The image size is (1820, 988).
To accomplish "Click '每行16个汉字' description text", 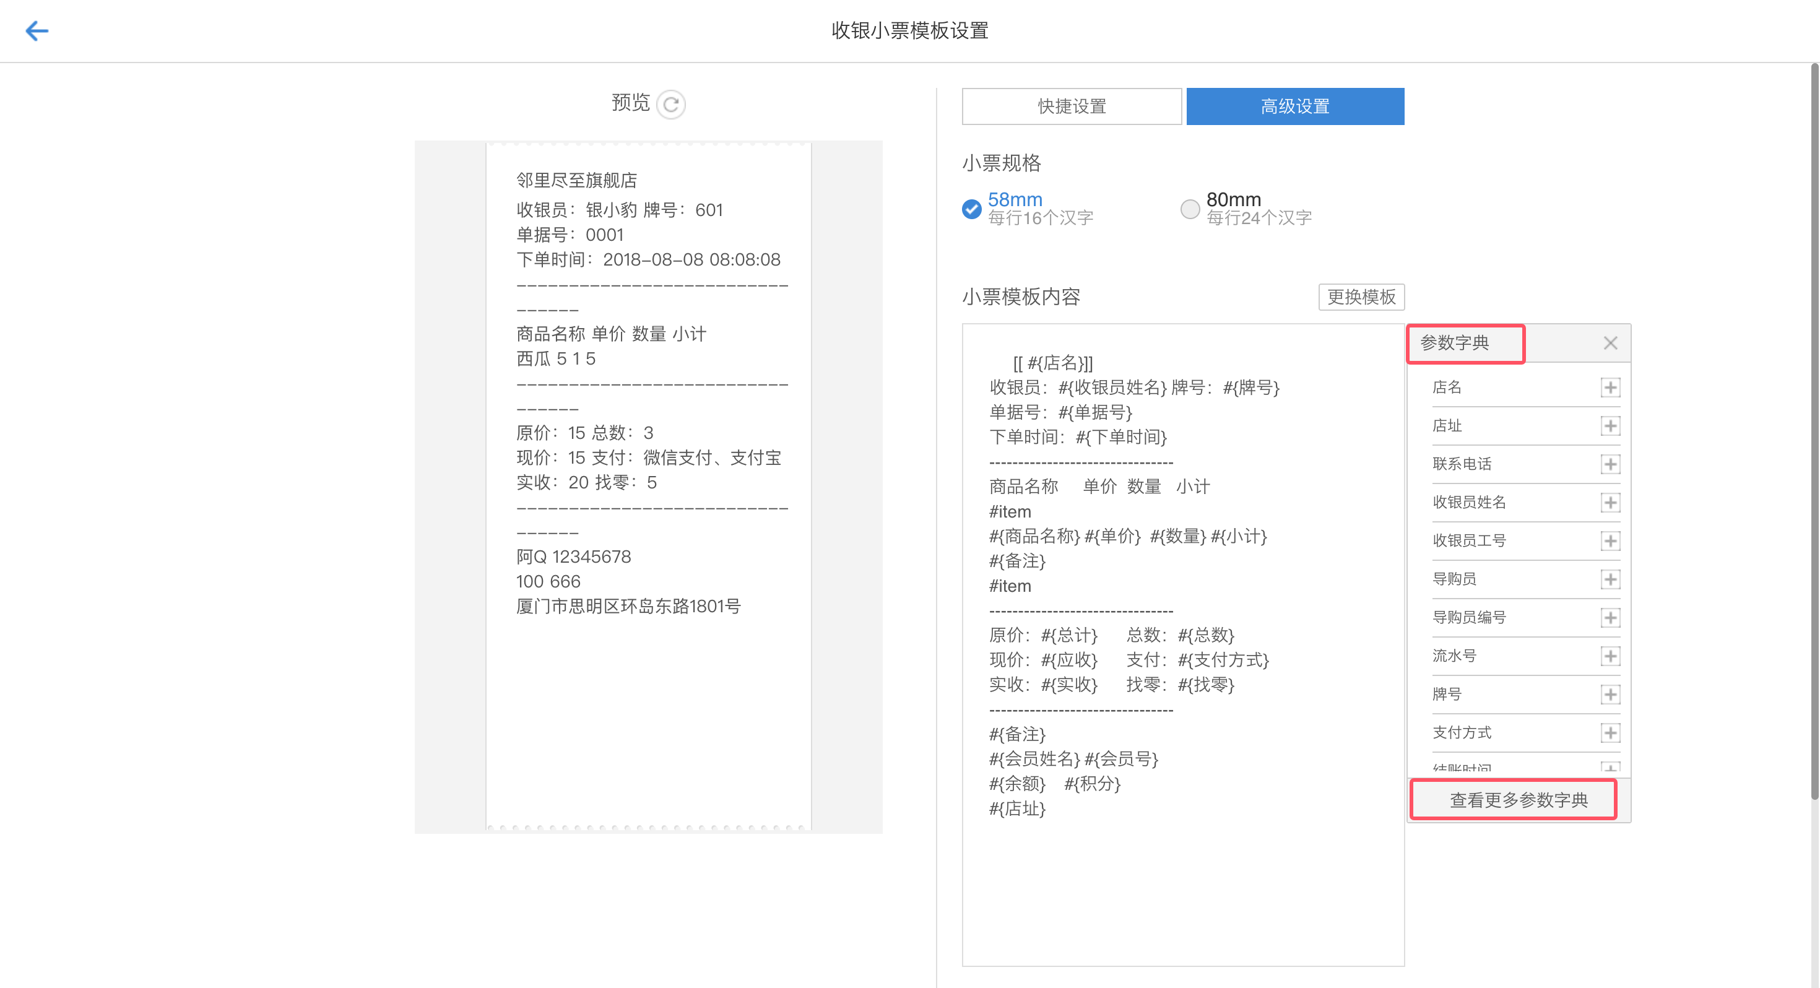I will [1040, 219].
